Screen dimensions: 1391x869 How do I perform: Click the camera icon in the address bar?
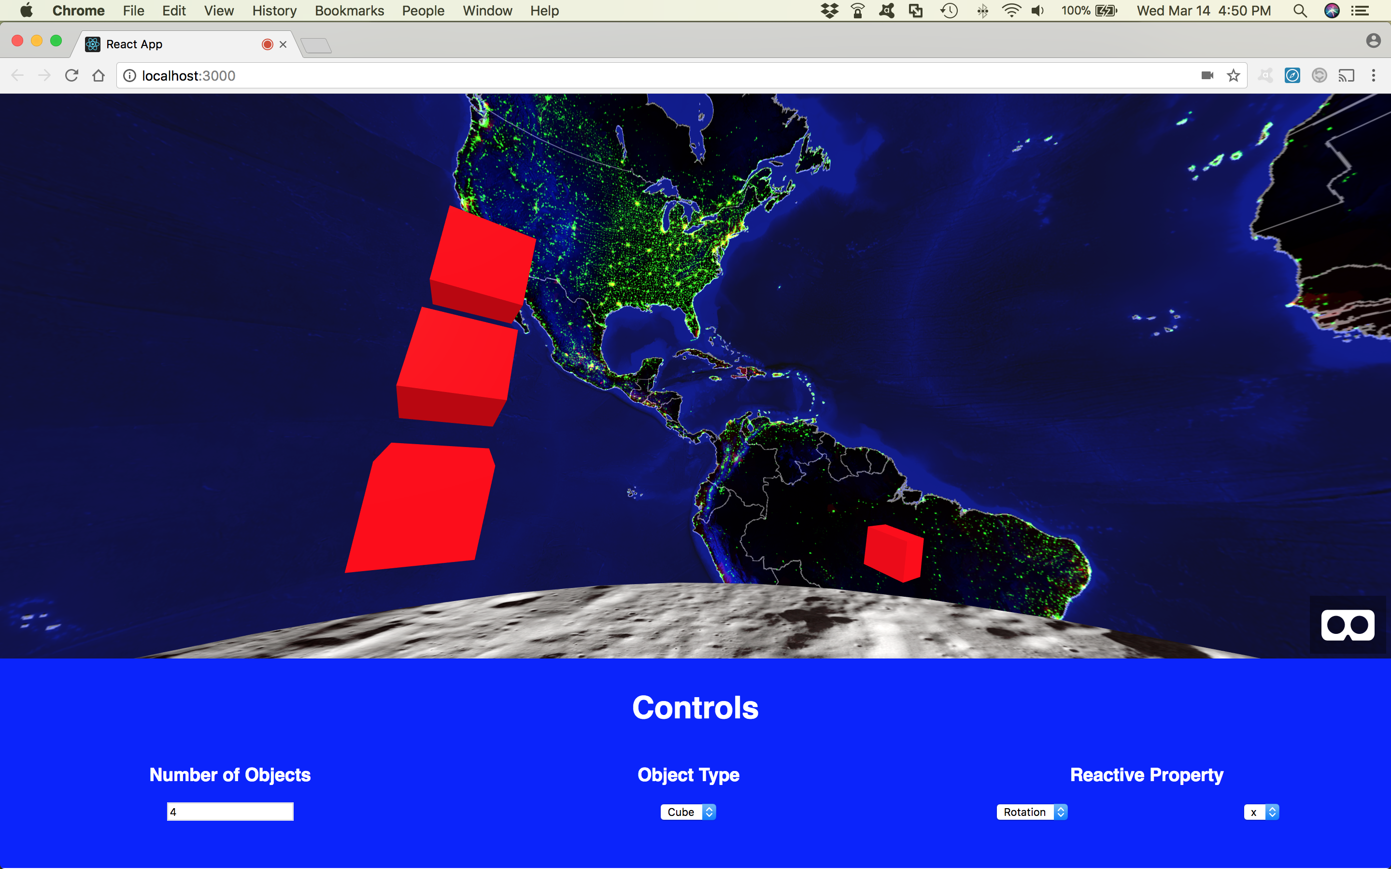click(x=1207, y=75)
